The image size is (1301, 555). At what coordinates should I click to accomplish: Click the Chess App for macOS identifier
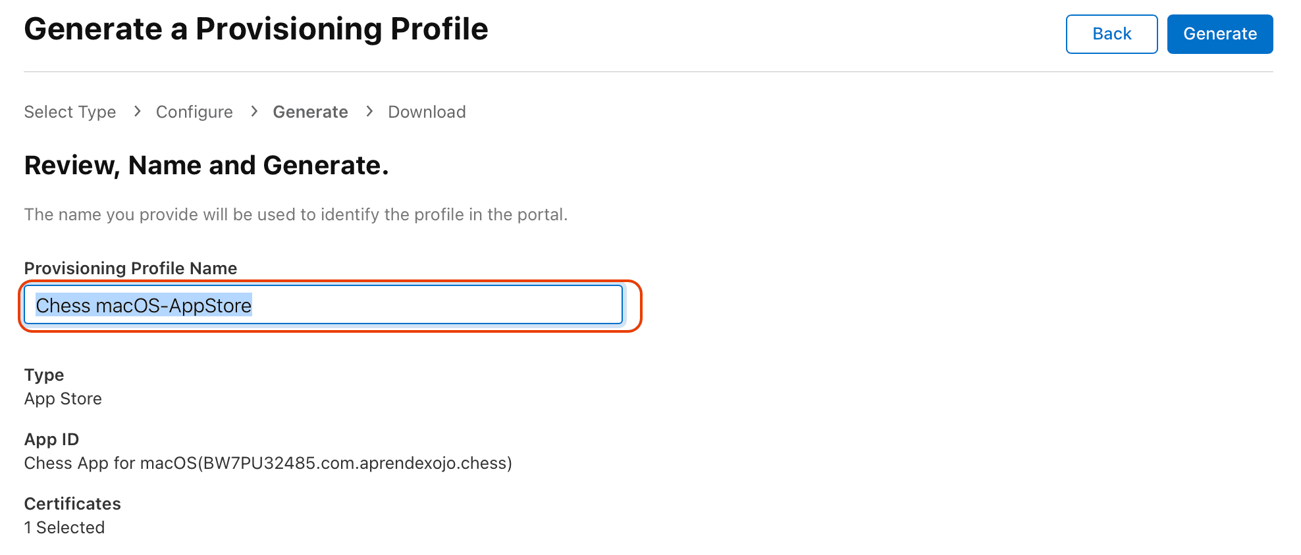point(268,463)
